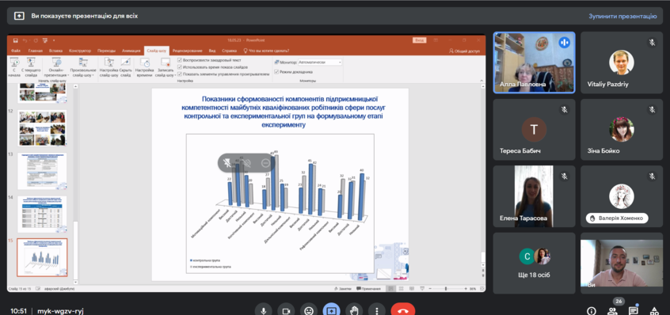Click Настройка слайд-шоу icon

(x=109, y=67)
